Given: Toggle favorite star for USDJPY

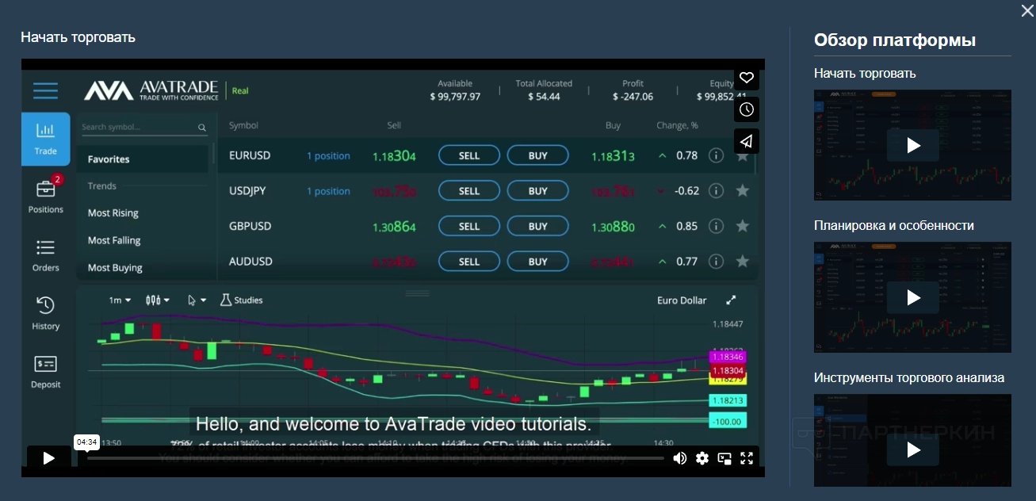Looking at the screenshot, I should coord(743,191).
